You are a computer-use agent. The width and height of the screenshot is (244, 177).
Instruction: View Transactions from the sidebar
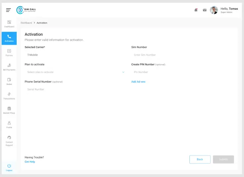click(9, 96)
